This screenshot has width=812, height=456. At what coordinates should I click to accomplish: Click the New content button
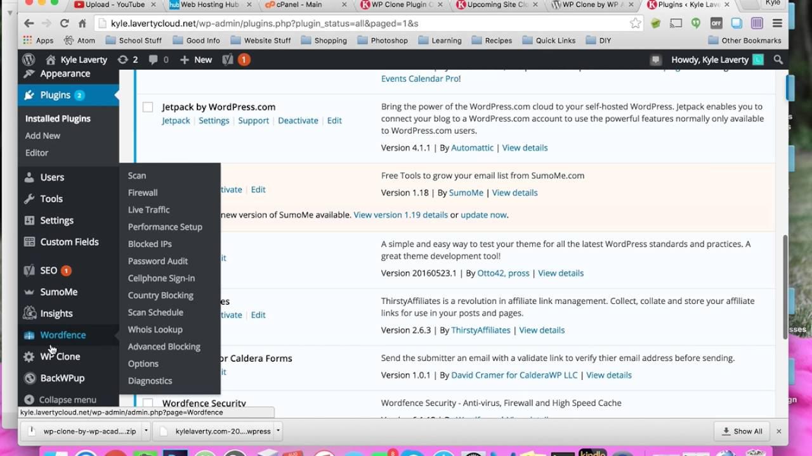196,60
